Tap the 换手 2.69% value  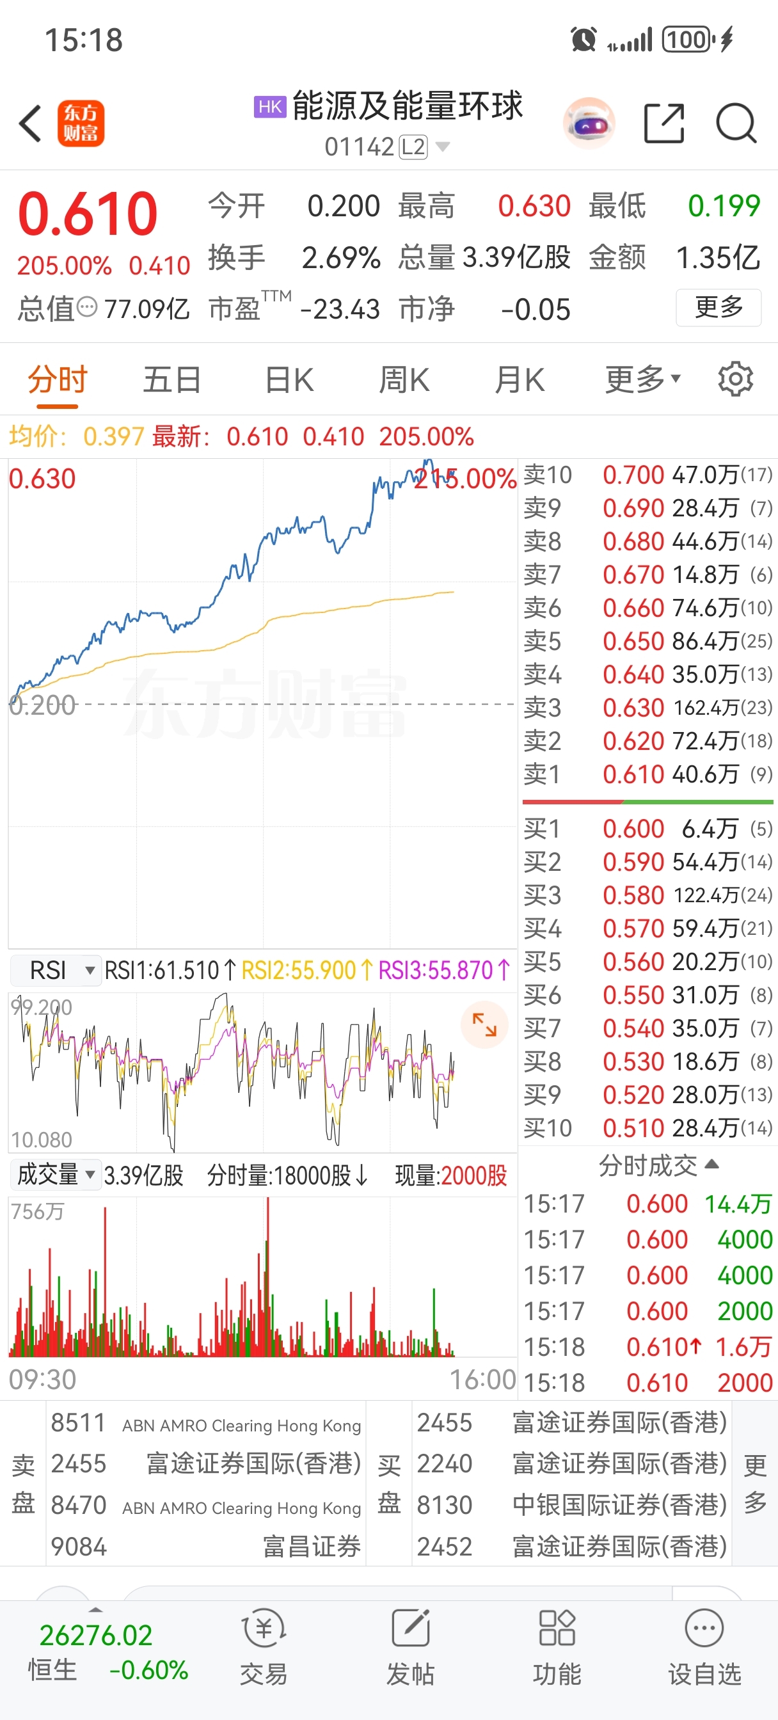294,257
